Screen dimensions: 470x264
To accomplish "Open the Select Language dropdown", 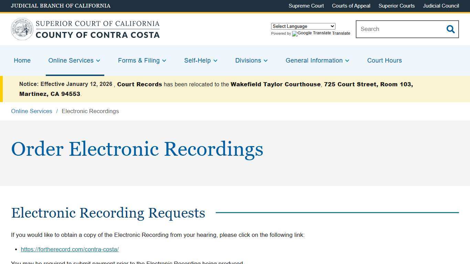I will pyautogui.click(x=303, y=26).
